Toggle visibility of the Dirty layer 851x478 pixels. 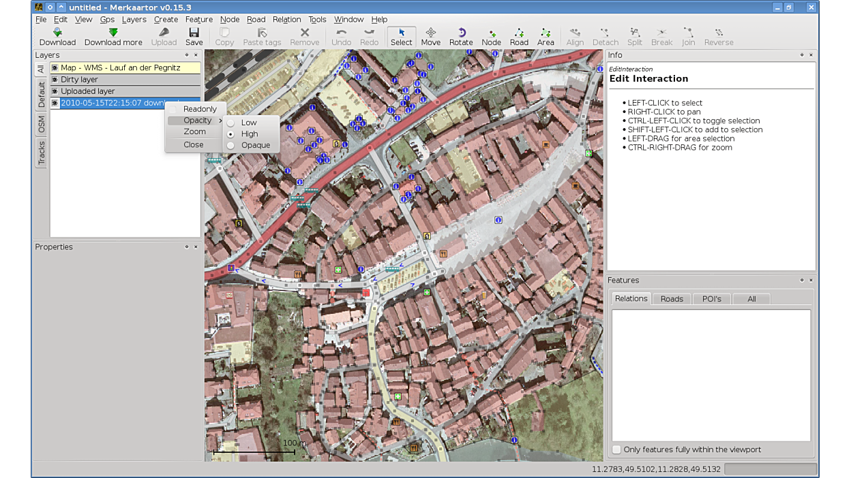pyautogui.click(x=55, y=80)
